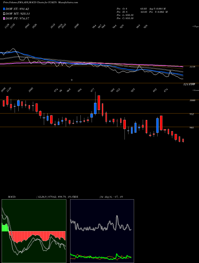This screenshot has width=199, height=263.
Task: Click the '874' low label
Action: pyautogui.click(x=166, y=90)
